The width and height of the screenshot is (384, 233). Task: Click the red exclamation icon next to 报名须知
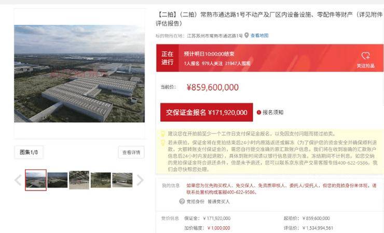pos(258,112)
